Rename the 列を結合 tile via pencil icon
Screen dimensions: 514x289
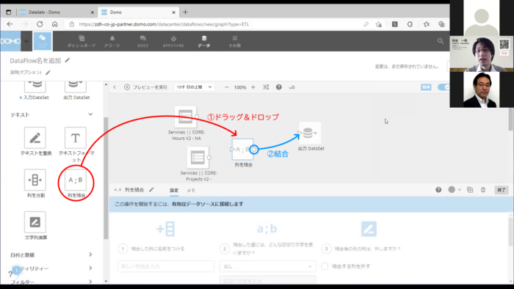click(151, 189)
